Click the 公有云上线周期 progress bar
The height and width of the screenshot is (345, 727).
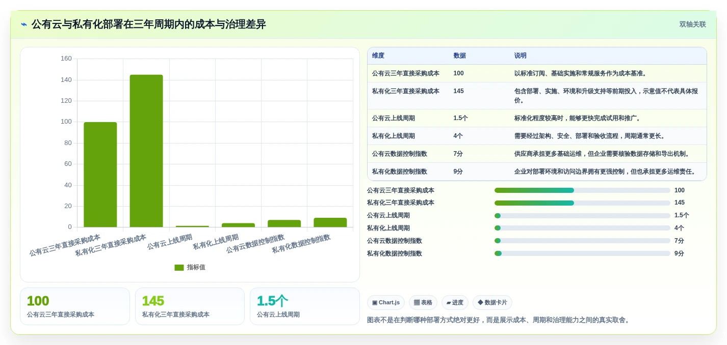pos(582,216)
